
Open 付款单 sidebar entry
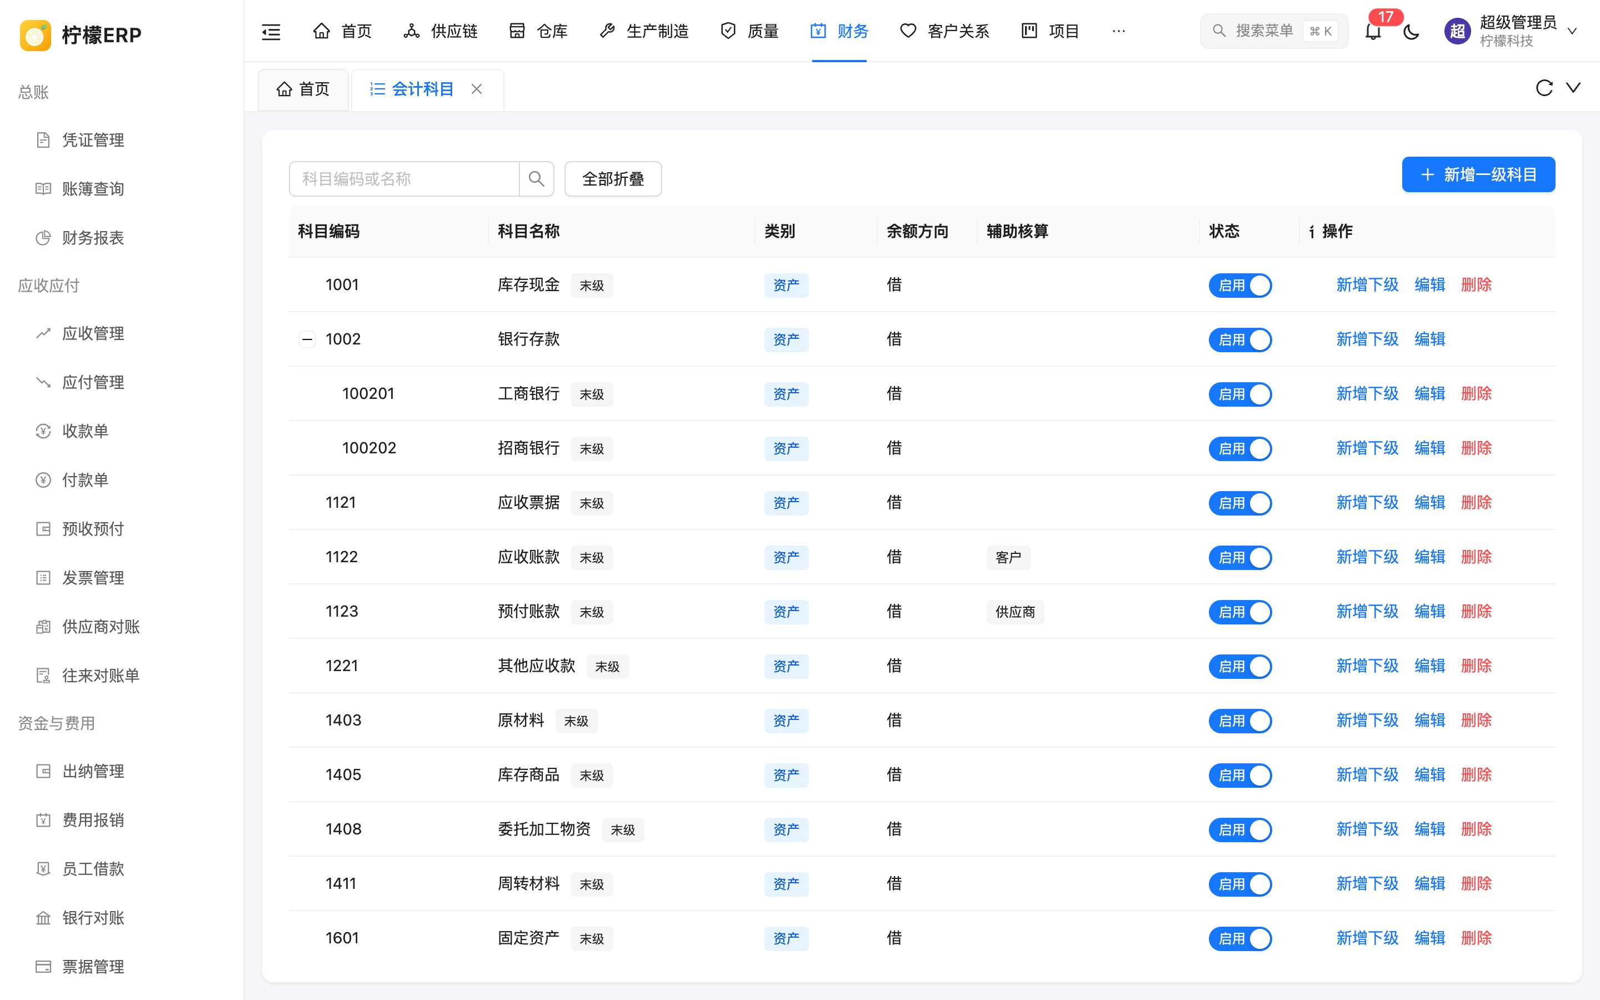pyautogui.click(x=86, y=480)
